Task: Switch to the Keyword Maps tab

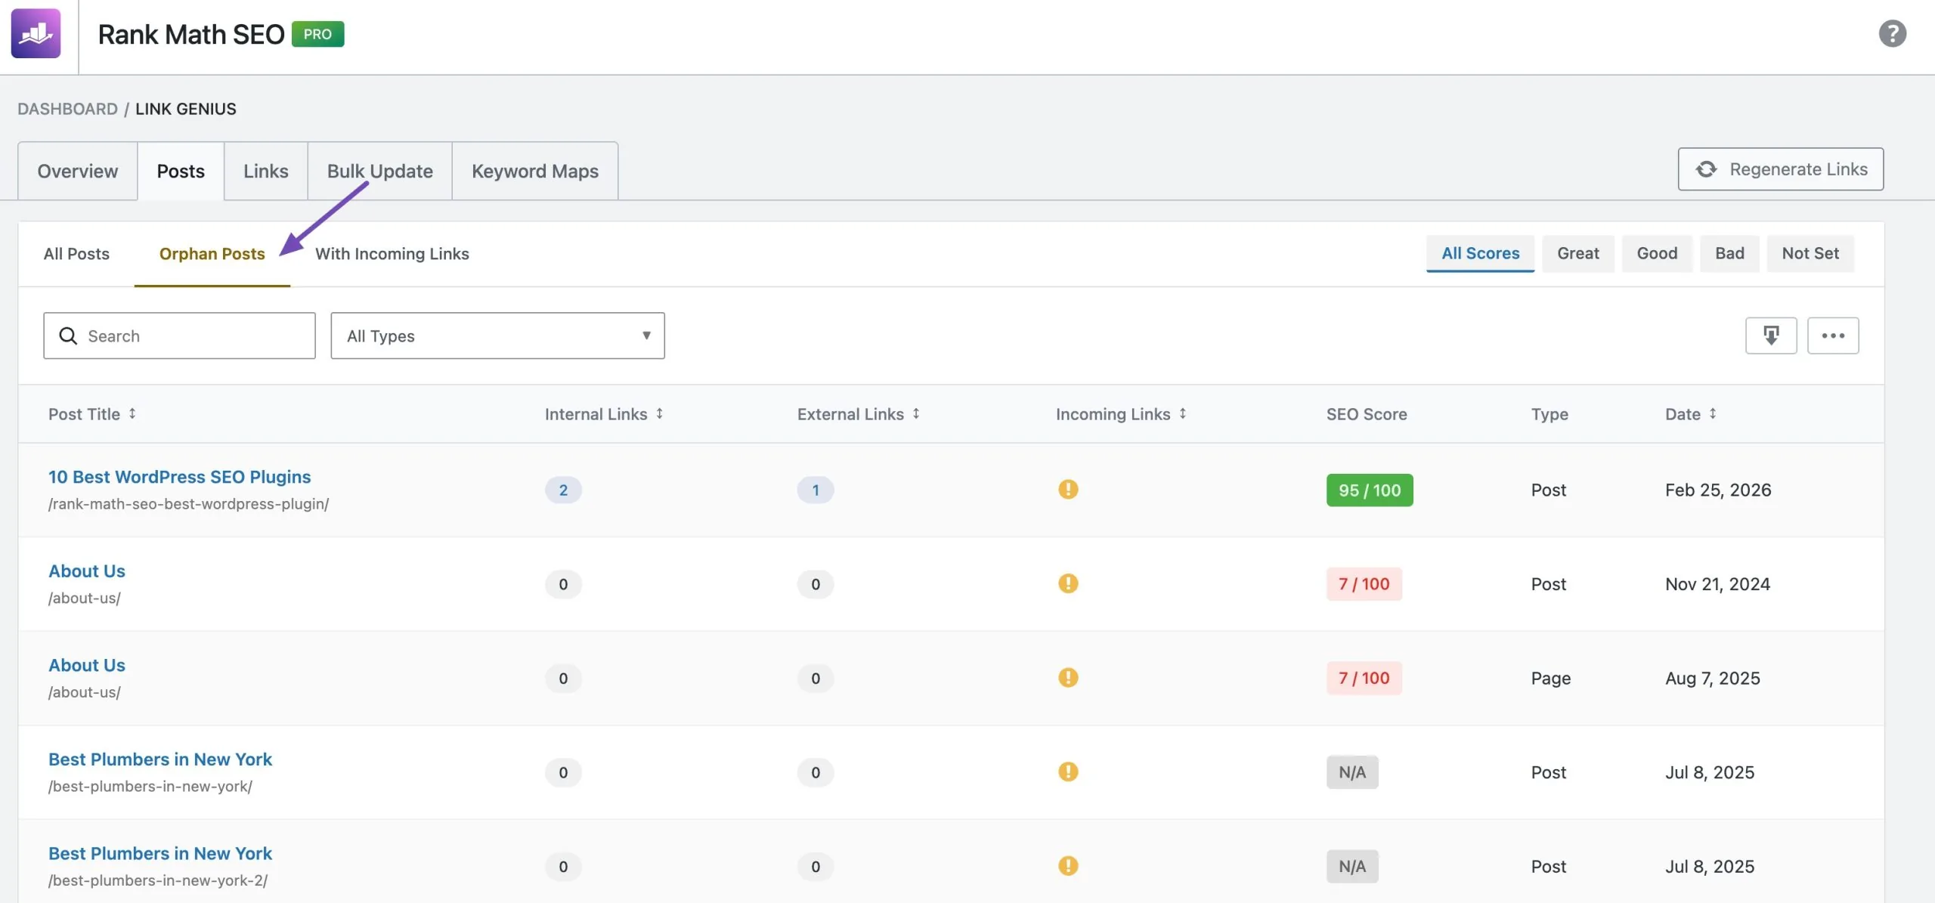Action: [x=534, y=172]
